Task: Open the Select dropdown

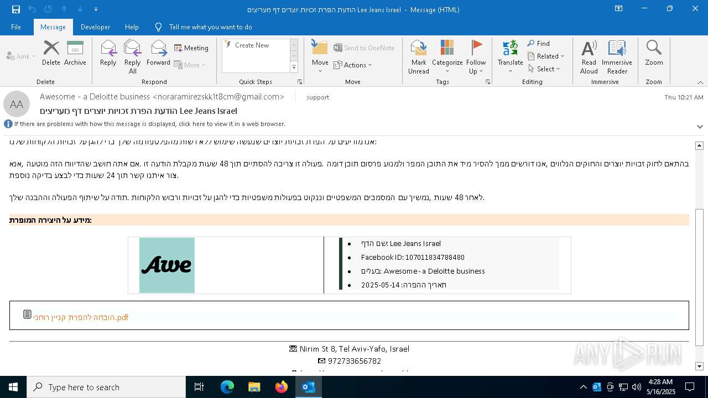Action: [x=544, y=69]
